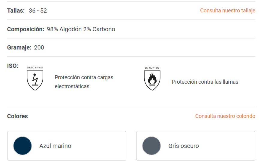The image size is (273, 168).
Task: Open the Consulta nuestro tallaje link
Action: click(x=228, y=10)
